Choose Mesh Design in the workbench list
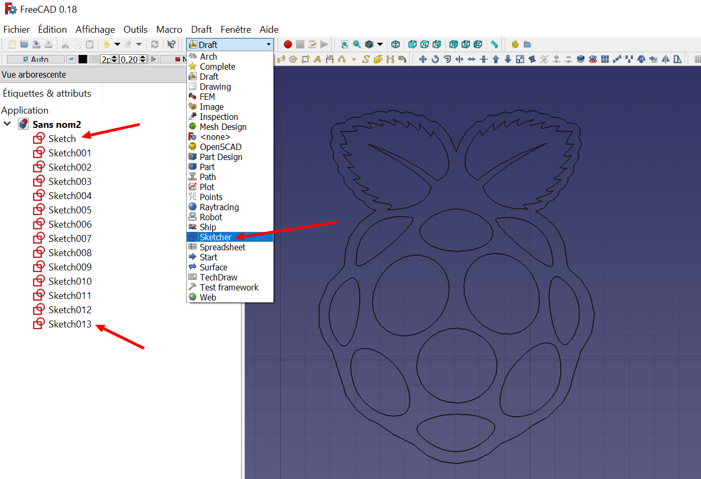Screen dimensions: 701x479 [230, 127]
